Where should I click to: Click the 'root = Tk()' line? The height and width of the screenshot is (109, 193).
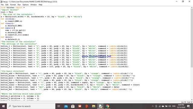[7, 12]
